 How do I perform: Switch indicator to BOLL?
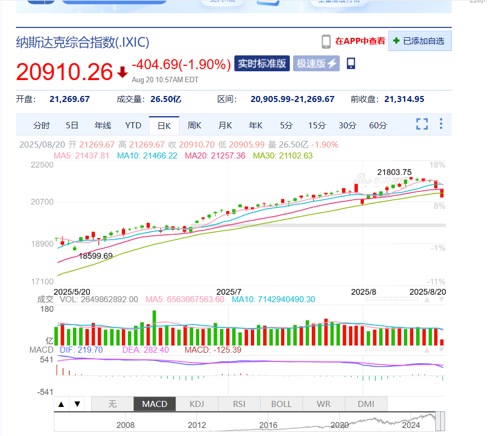[x=281, y=404]
